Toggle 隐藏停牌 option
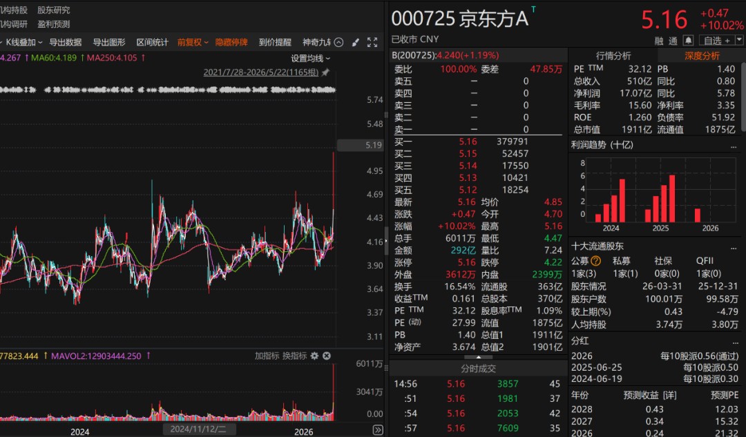746x437 pixels. pos(231,42)
